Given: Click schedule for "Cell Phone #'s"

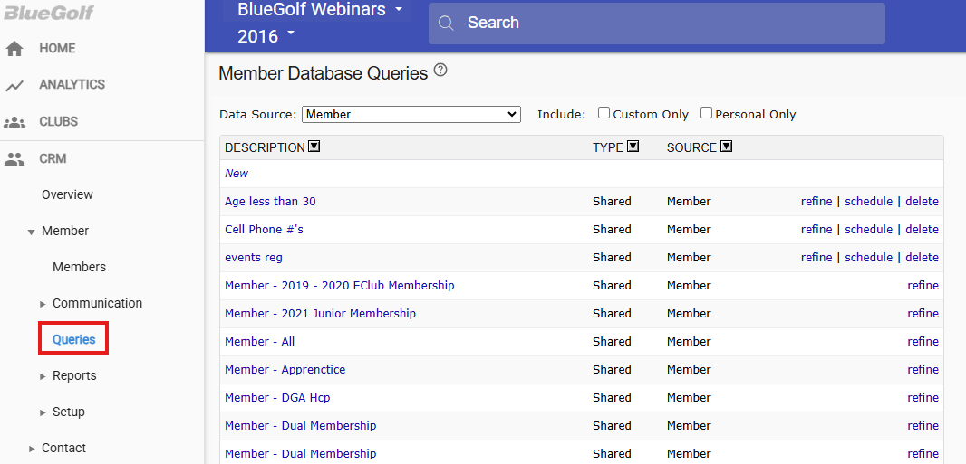Looking at the screenshot, I should (x=869, y=229).
